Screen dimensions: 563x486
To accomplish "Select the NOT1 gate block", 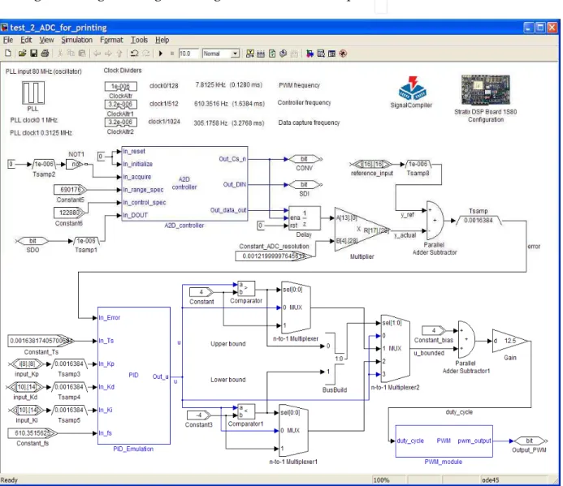I will coord(75,164).
